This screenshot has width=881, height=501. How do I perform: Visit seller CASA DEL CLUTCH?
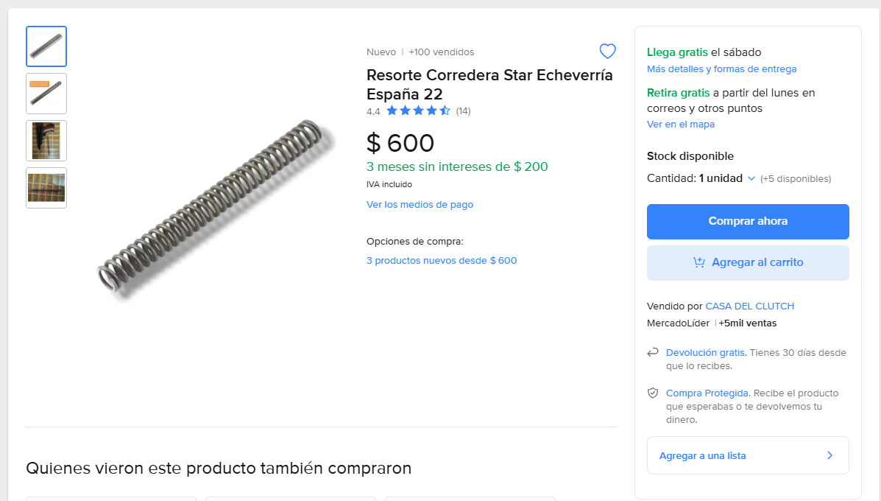pyautogui.click(x=749, y=306)
